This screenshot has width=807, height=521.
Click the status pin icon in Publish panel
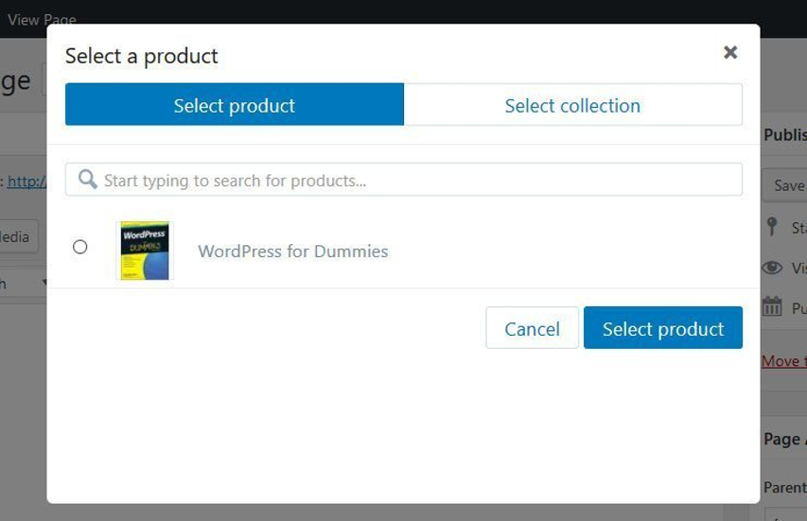coord(771,226)
